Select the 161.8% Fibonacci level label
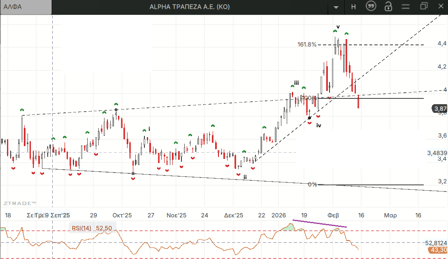 click(307, 44)
